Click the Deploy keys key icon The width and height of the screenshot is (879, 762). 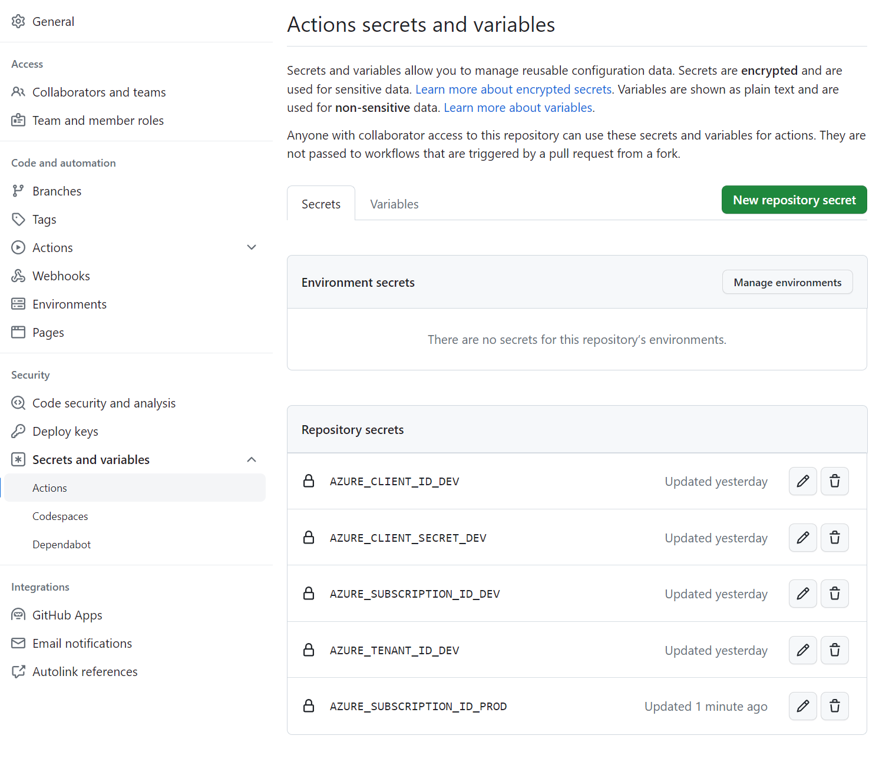18,431
